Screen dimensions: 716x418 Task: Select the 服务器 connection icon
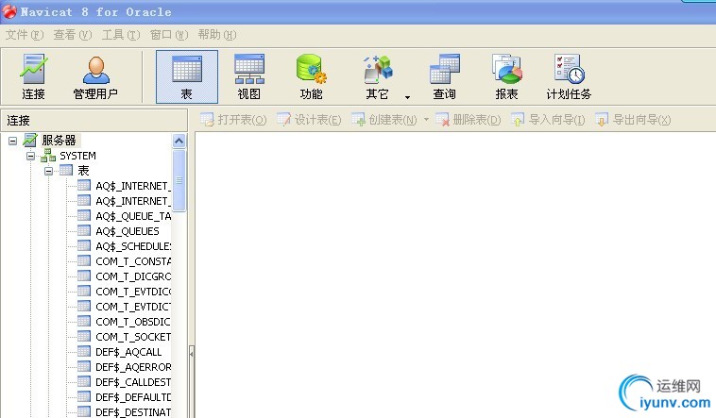30,140
